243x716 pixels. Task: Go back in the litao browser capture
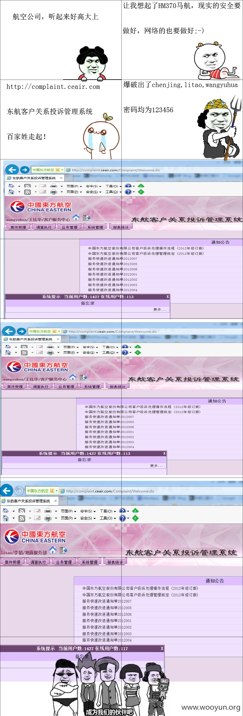(7, 491)
